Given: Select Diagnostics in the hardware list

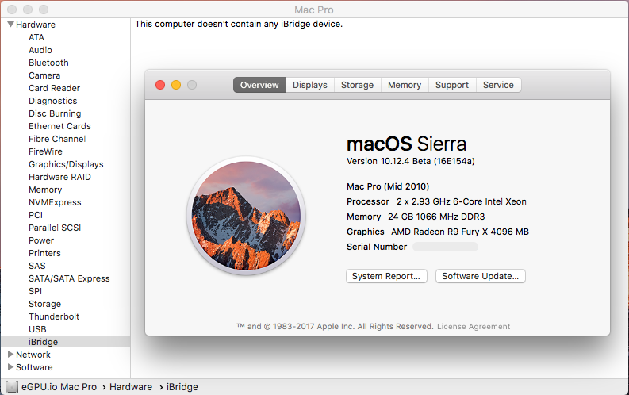Looking at the screenshot, I should (52, 101).
